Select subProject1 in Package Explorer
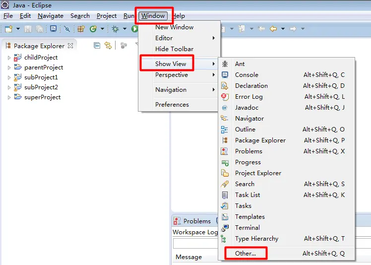Screen dimensions: 371x265 coord(41,77)
